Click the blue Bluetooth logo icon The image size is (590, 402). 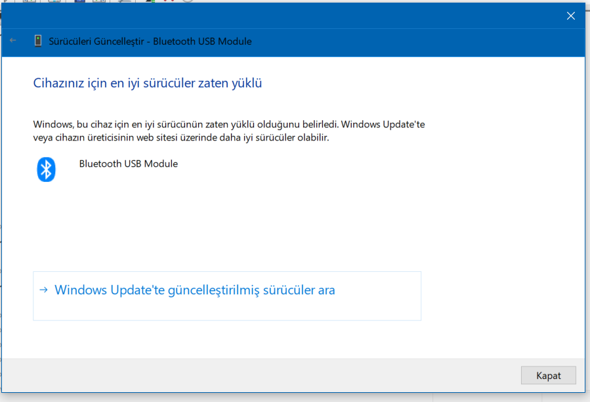tap(46, 169)
